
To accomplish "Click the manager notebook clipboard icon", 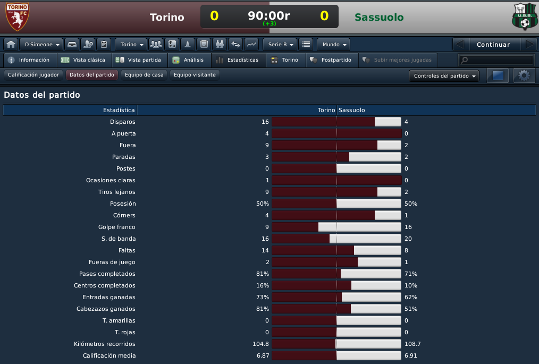I will pos(104,44).
